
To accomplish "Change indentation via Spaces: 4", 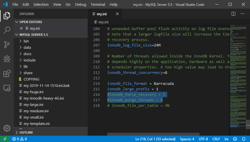I will [187, 139].
